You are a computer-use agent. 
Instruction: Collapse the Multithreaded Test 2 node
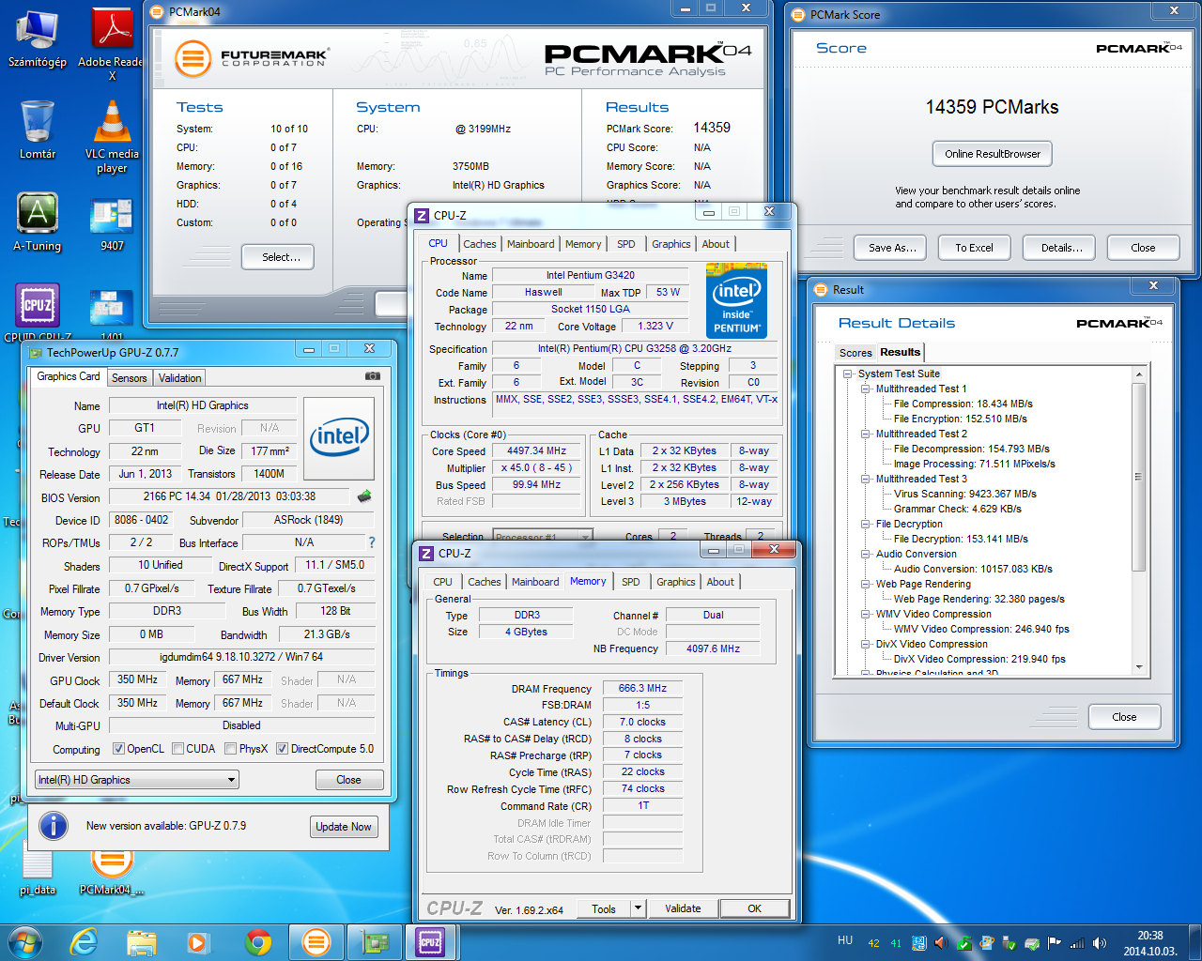pos(865,434)
